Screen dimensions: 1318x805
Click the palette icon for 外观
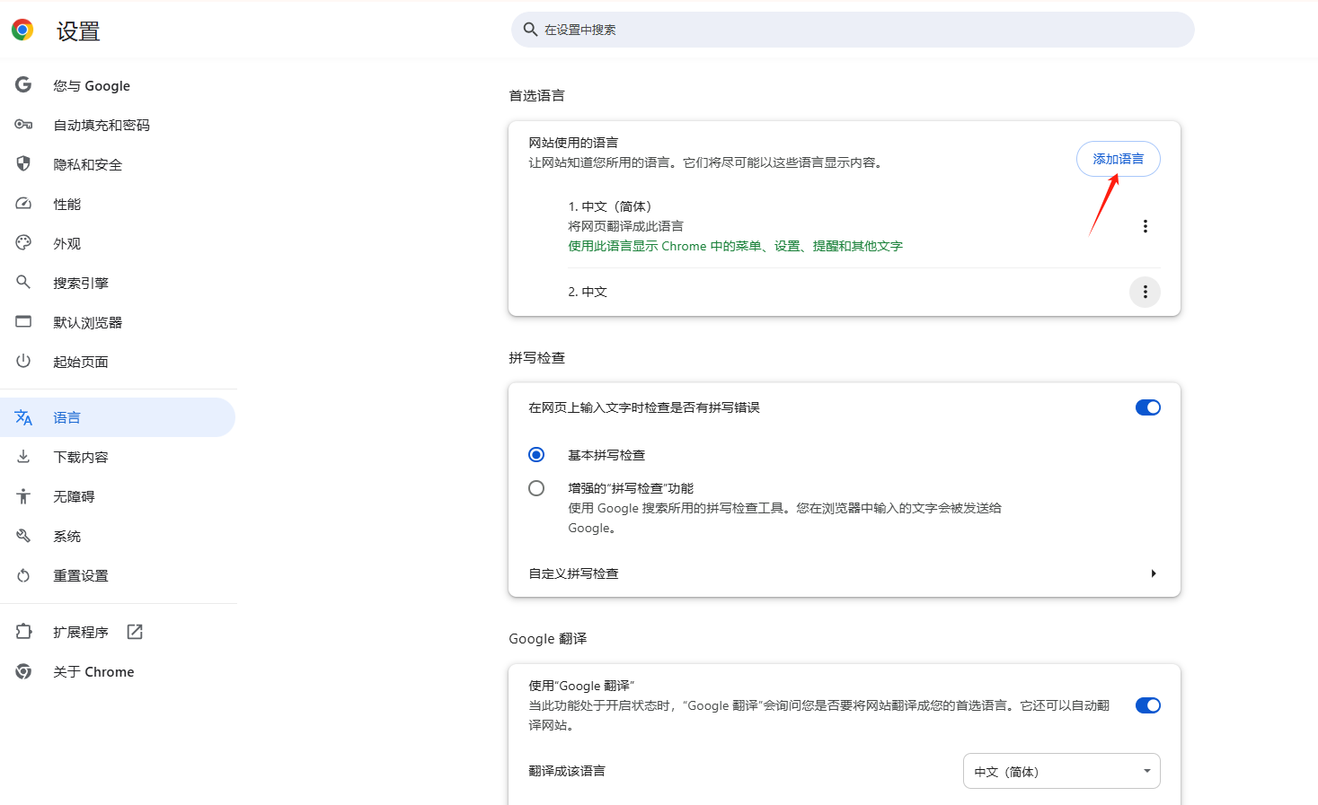23,242
